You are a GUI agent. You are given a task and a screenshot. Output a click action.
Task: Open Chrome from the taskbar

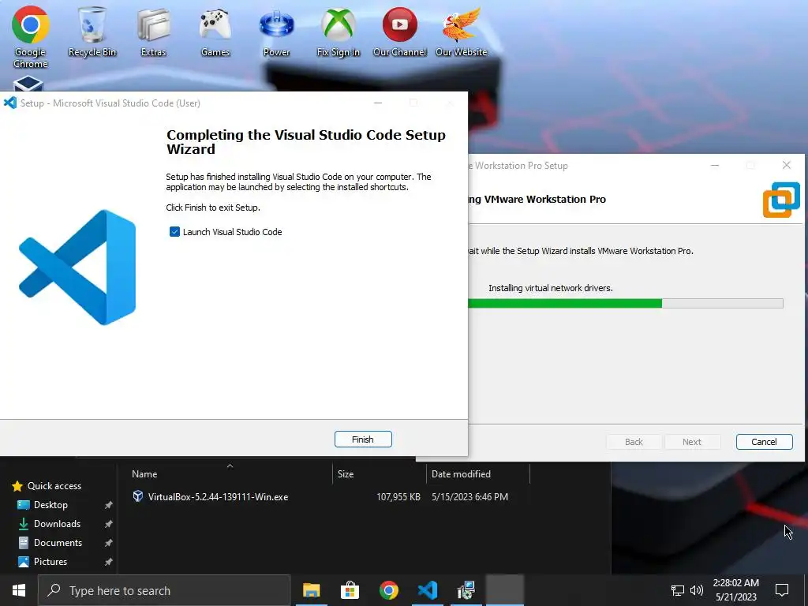pos(388,590)
